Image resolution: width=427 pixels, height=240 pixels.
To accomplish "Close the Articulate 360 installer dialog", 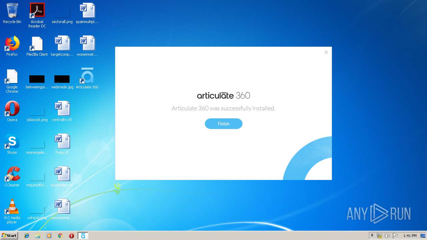I will point(326,52).
